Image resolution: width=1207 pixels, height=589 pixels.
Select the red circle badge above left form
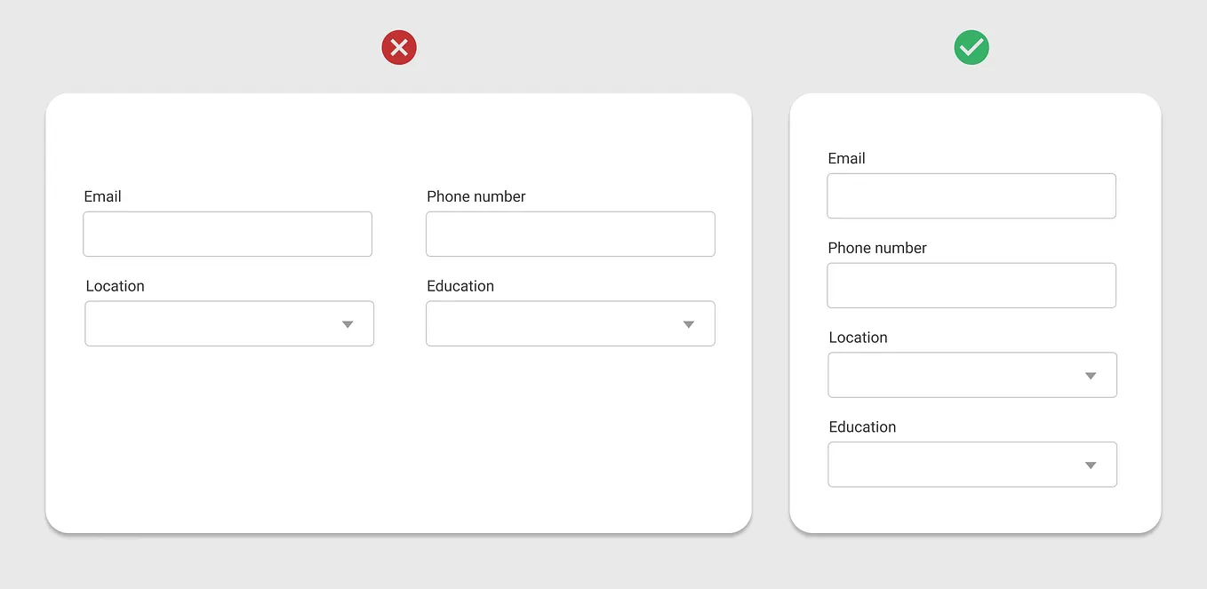pos(399,47)
